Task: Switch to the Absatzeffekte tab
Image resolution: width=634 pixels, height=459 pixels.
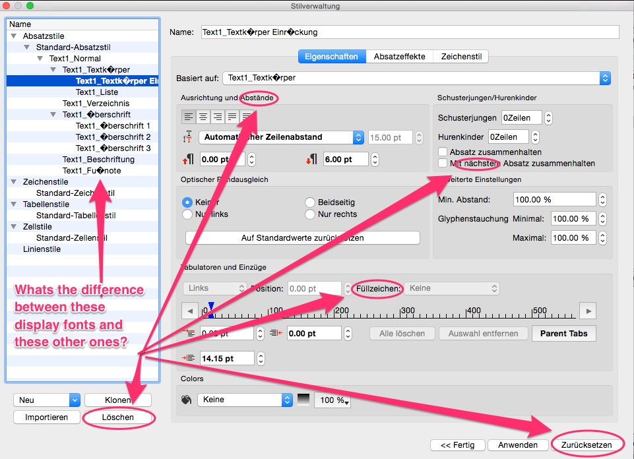Action: [x=400, y=57]
